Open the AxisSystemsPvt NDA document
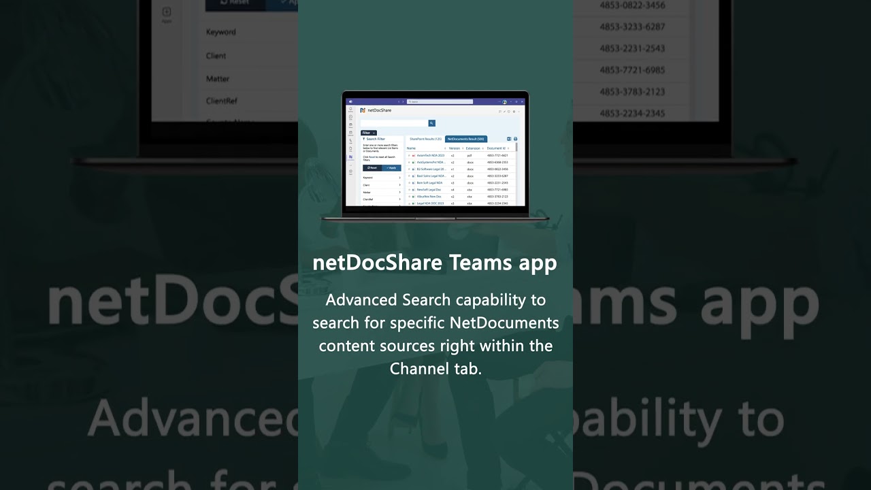871x490 pixels. (431, 163)
